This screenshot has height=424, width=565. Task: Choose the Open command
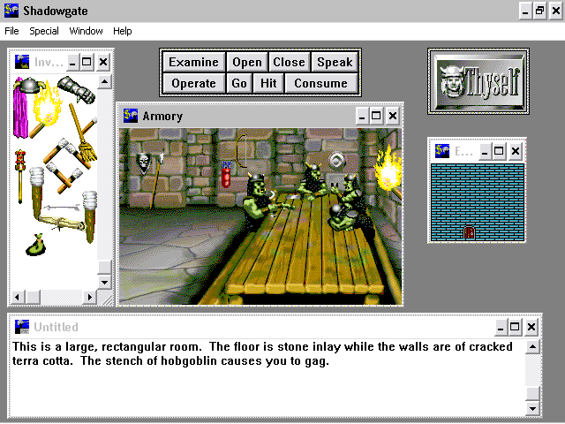[x=247, y=62]
